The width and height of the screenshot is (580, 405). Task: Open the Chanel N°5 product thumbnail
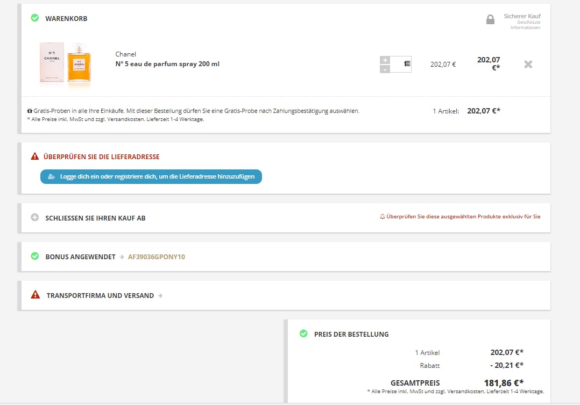coord(65,64)
